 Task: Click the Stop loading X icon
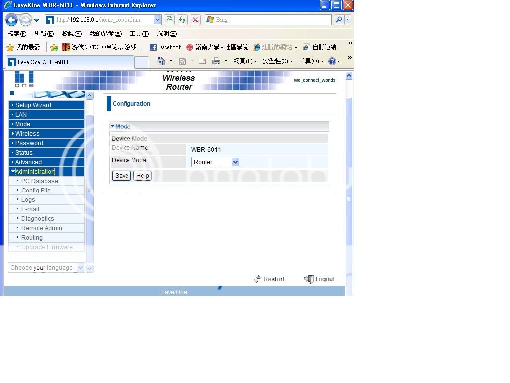tap(195, 20)
